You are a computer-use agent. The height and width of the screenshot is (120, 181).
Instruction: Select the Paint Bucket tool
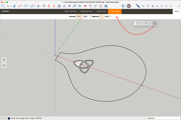[x=80, y=6]
